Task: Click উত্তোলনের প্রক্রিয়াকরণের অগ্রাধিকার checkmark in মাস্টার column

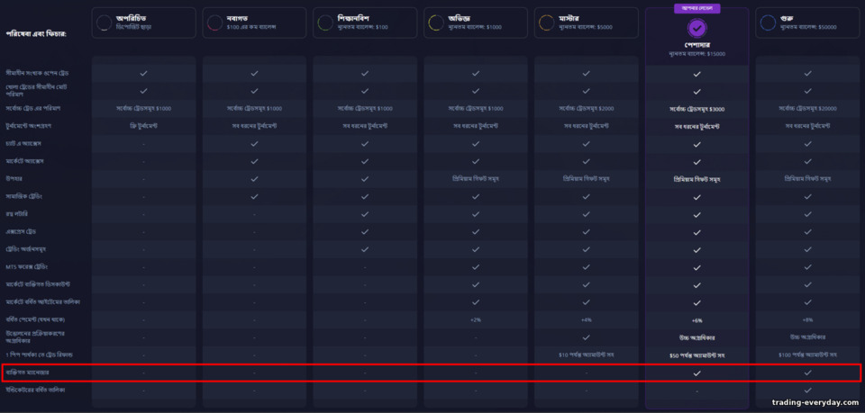Action: (x=587, y=337)
